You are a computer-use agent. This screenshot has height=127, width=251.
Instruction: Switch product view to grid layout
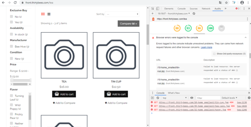[x=43, y=14]
